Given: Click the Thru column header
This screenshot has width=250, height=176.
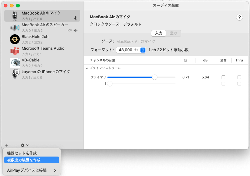Looking at the screenshot, I should (x=239, y=60).
